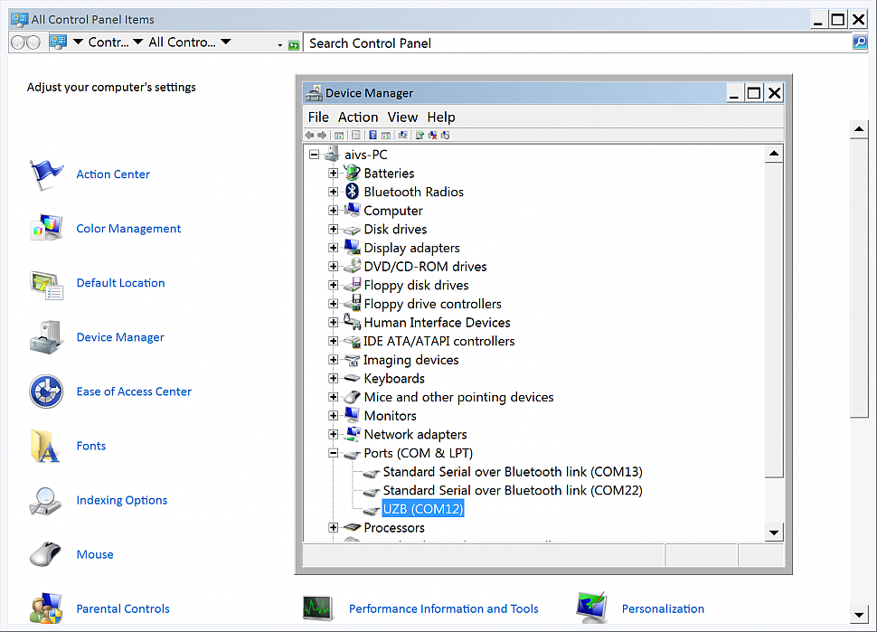Expand the Display adapters node
The height and width of the screenshot is (632, 877).
pos(334,248)
